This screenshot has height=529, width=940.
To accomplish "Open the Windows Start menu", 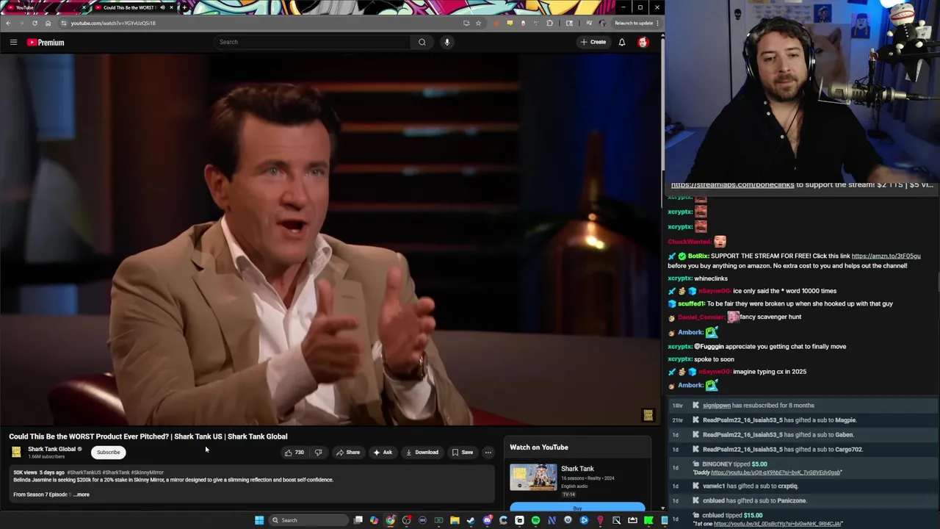I will 259,520.
